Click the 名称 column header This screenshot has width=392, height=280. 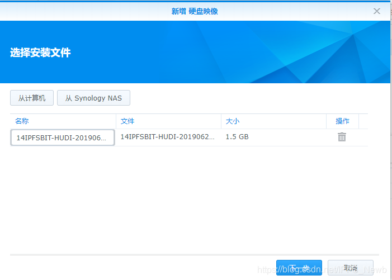pyautogui.click(x=63, y=121)
